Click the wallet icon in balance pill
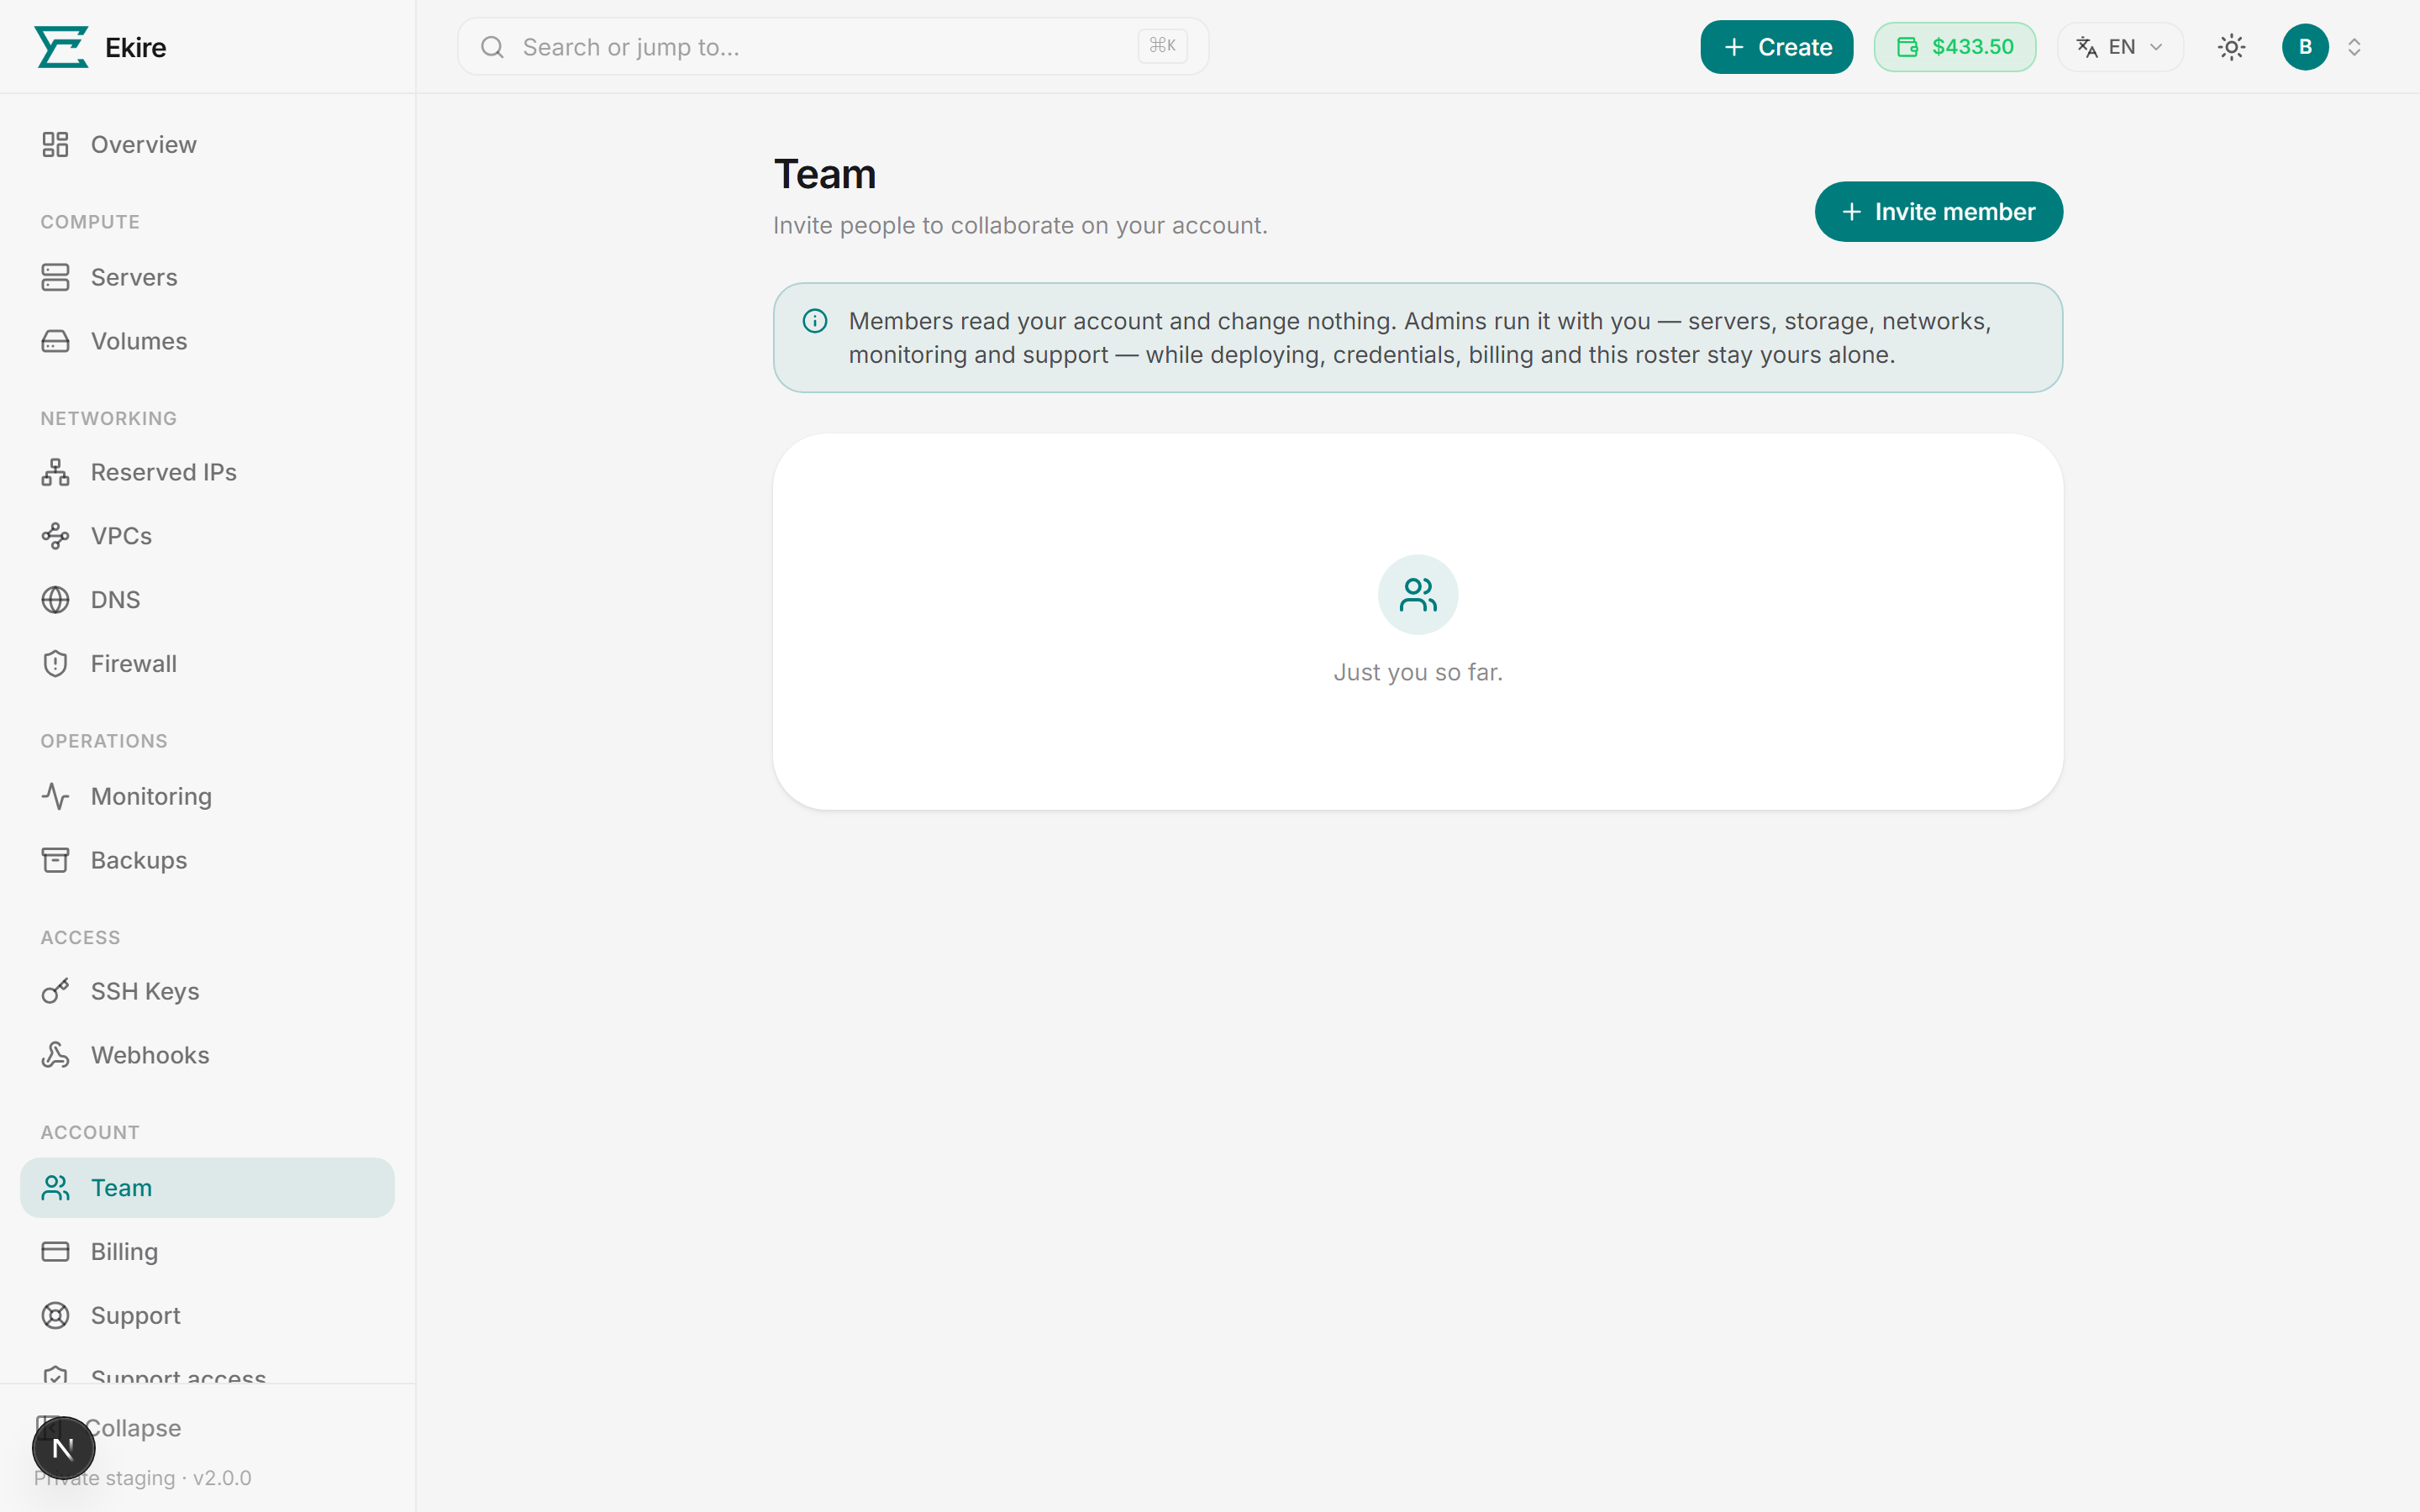 (x=1907, y=47)
